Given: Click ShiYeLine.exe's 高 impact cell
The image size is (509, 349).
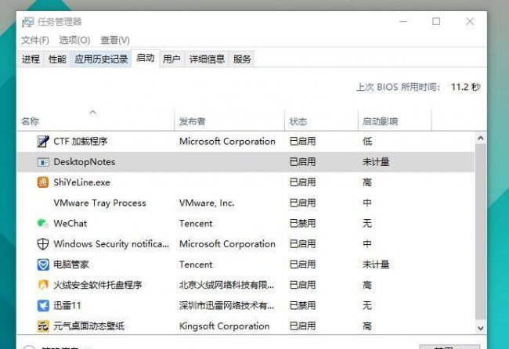Looking at the screenshot, I should tap(367, 182).
